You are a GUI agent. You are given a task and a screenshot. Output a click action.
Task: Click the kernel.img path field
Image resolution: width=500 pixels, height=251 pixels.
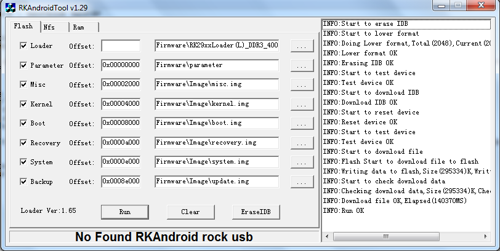pyautogui.click(x=217, y=104)
